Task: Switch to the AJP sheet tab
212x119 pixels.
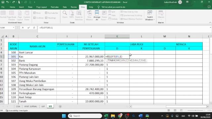Action: (43, 106)
